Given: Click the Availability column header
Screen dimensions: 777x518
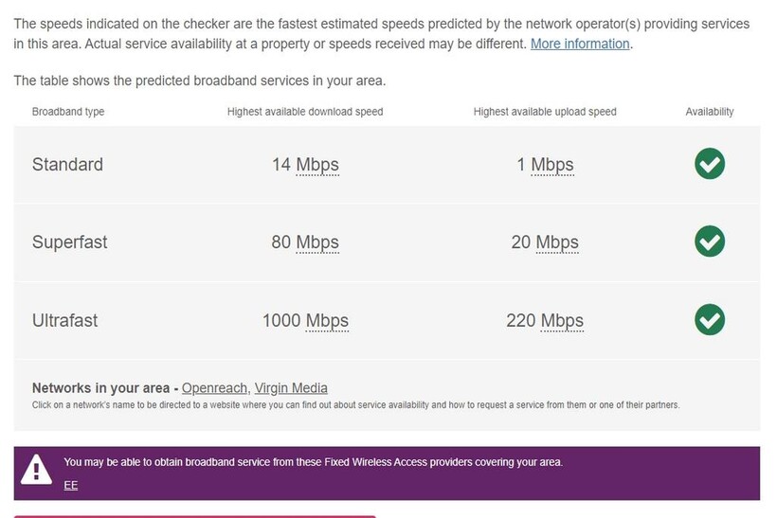Looking at the screenshot, I should pyautogui.click(x=709, y=112).
